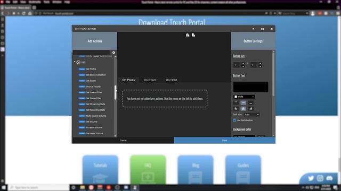Click the copy actions icon above preview
The image size is (341, 191).
point(188,35)
